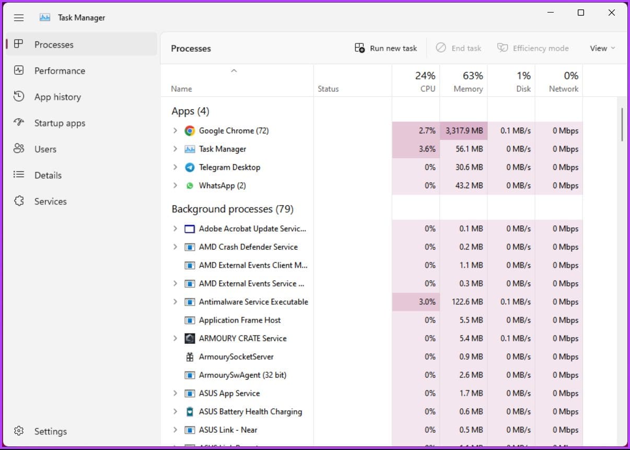
Task: Click the Users people icon
Action: click(19, 148)
